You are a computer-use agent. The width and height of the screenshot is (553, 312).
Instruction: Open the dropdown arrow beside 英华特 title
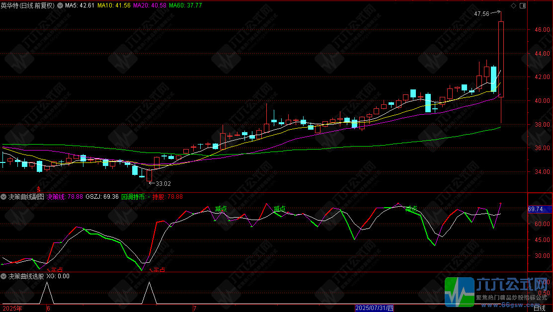point(60,5)
